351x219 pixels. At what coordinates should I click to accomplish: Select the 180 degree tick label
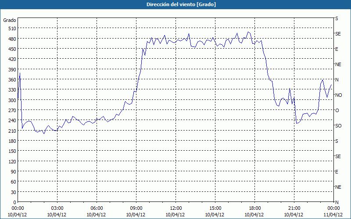pos(12,141)
